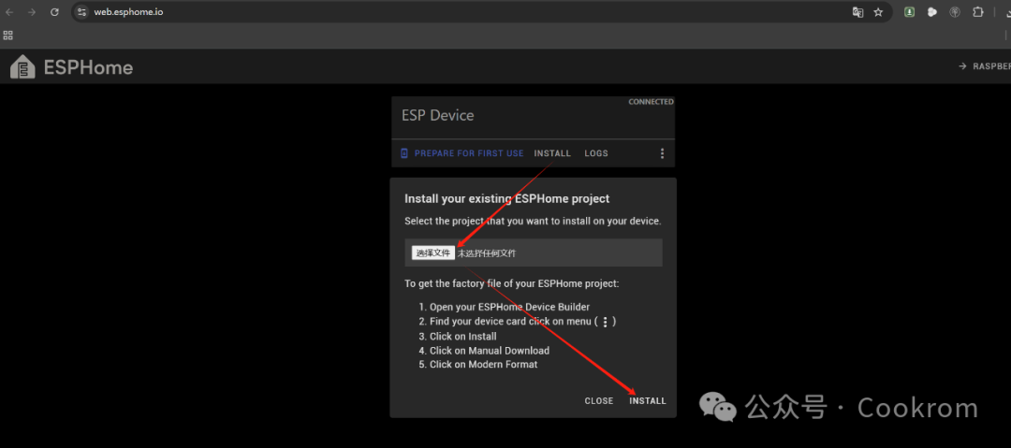Reload the web.esphome.io page
The image size is (1011, 448).
coord(55,11)
